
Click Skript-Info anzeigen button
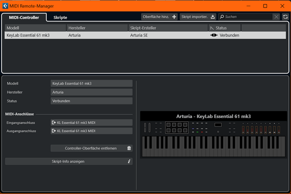pos(69,161)
